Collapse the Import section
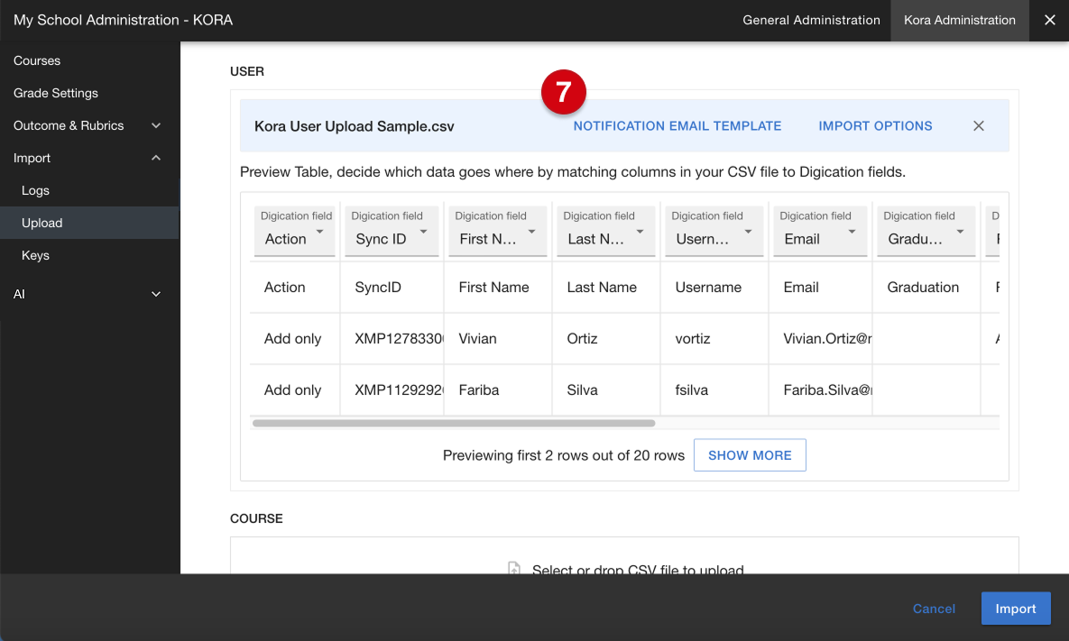 tap(88, 158)
